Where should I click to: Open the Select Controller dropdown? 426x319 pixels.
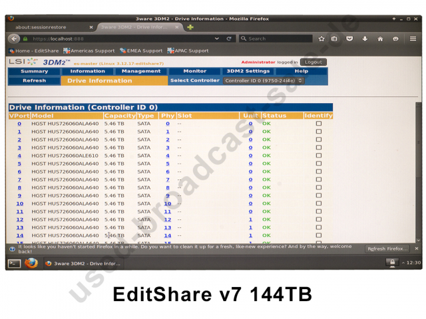(x=263, y=80)
